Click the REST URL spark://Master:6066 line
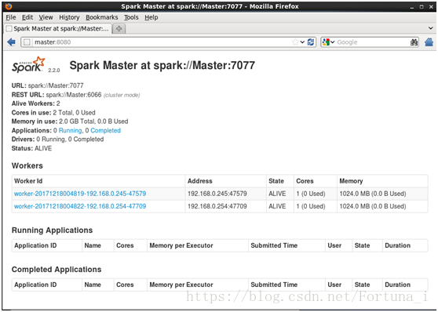 click(75, 95)
